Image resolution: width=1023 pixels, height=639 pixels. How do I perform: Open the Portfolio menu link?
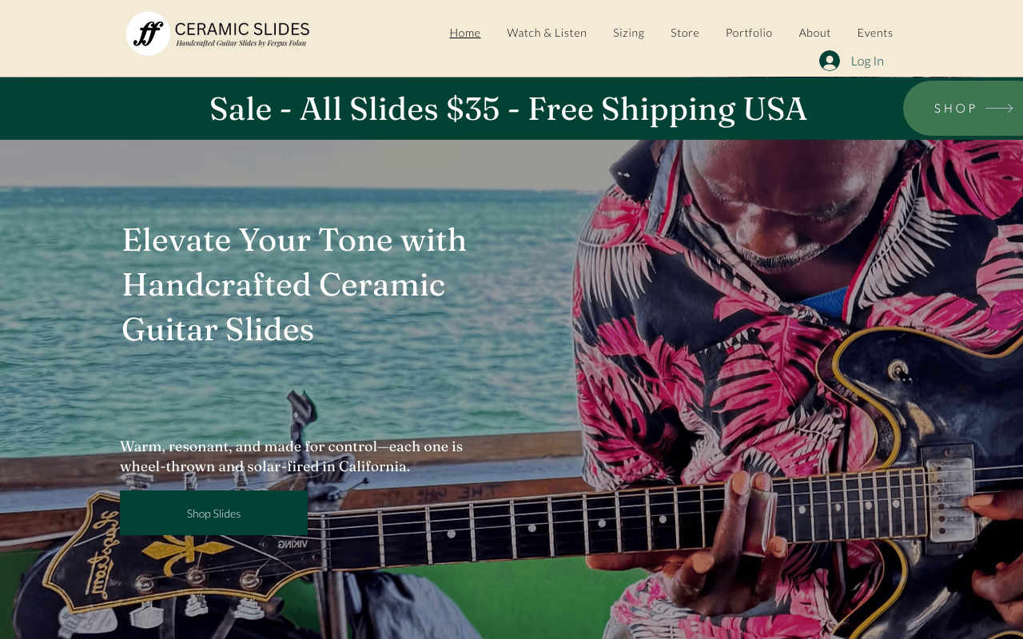[749, 33]
